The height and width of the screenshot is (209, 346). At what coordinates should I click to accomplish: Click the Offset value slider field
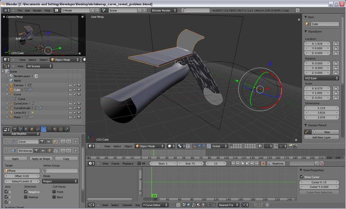22,176
